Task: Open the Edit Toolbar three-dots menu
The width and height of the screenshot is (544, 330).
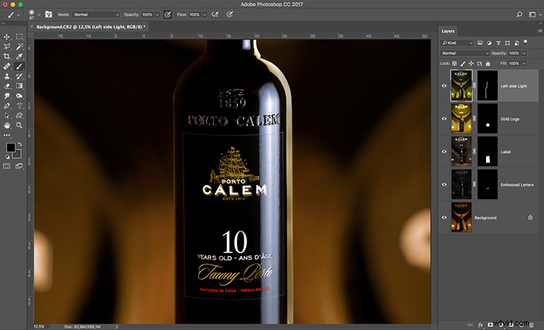Action: [x=7, y=135]
